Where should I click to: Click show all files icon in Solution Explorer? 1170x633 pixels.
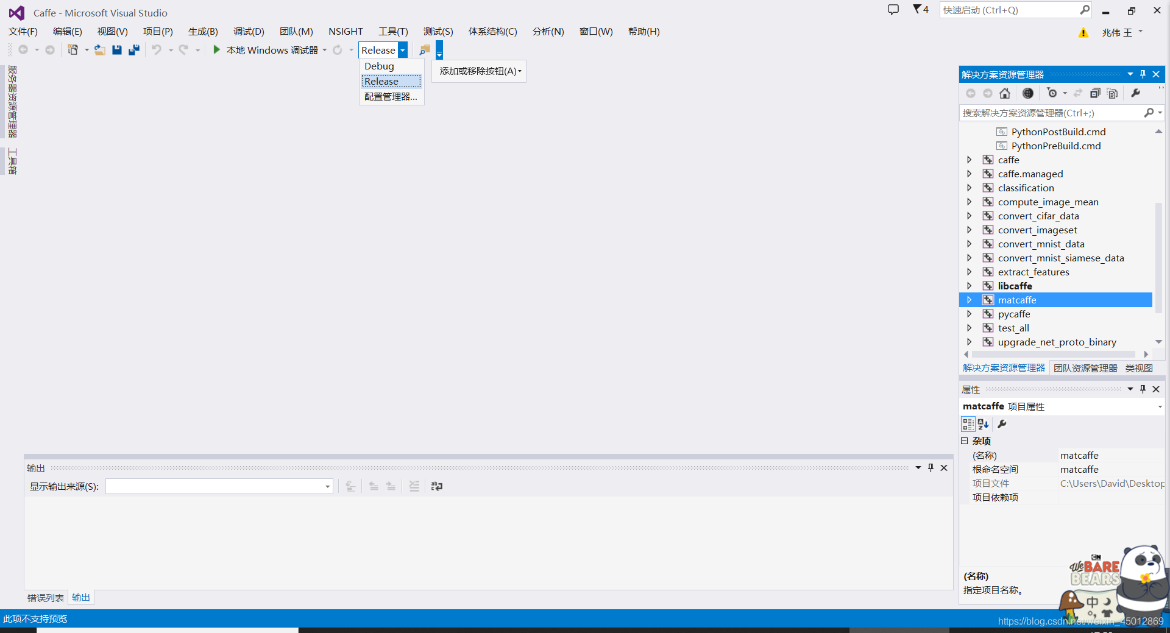click(x=1113, y=93)
